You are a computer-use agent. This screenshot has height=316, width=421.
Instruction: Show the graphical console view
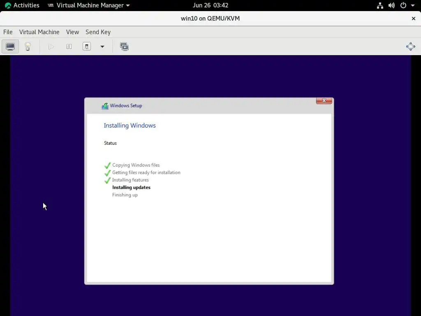click(x=10, y=46)
